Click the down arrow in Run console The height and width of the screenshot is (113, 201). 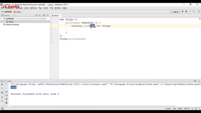coord(6,88)
